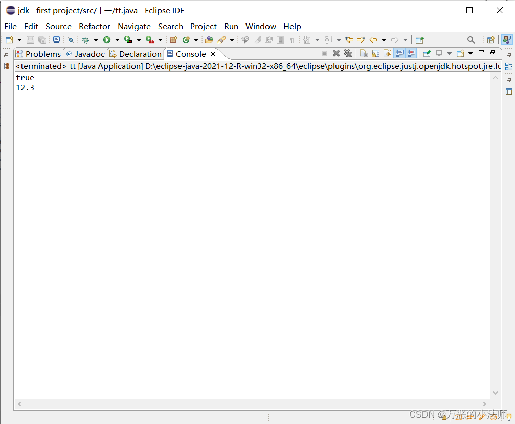Click the green Run button
Screen dimensions: 515x424
pos(107,40)
